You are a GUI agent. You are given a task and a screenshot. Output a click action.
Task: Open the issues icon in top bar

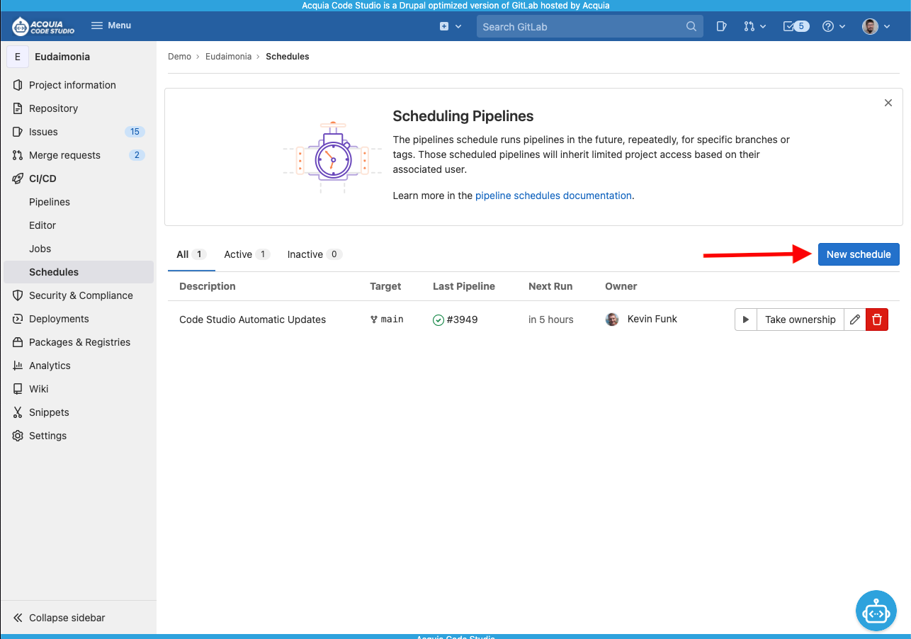point(721,26)
